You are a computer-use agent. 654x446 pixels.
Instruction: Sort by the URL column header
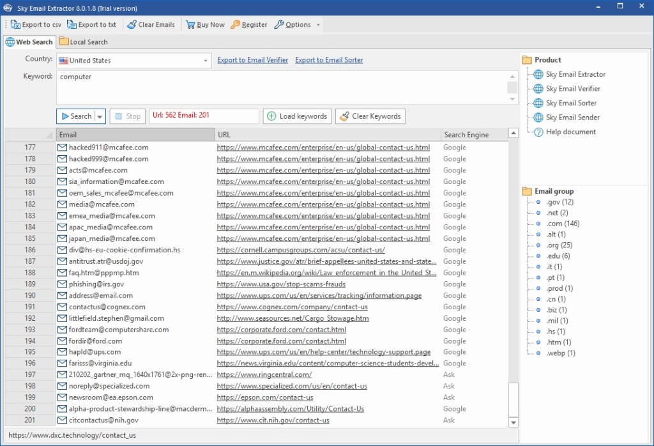click(x=328, y=135)
